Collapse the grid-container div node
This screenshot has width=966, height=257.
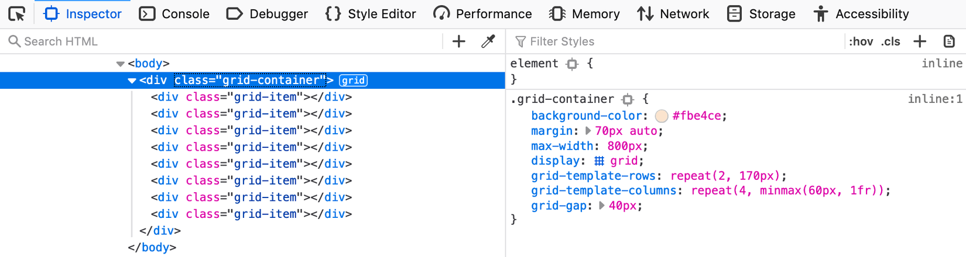tap(132, 81)
